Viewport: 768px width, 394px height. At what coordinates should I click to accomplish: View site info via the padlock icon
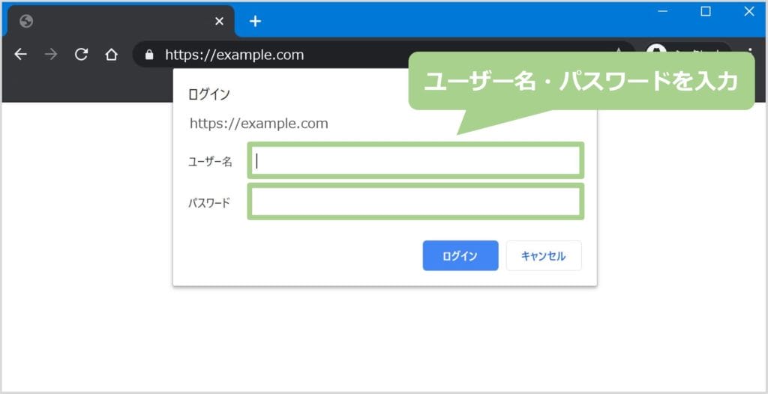tap(148, 55)
